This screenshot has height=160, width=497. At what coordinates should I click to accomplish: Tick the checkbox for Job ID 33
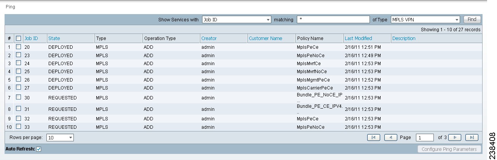(18, 127)
